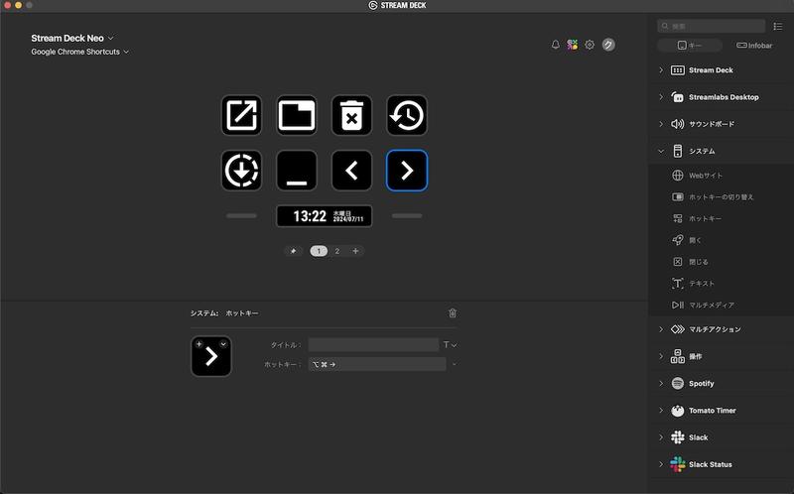Select the new tab window key

pyautogui.click(x=297, y=115)
